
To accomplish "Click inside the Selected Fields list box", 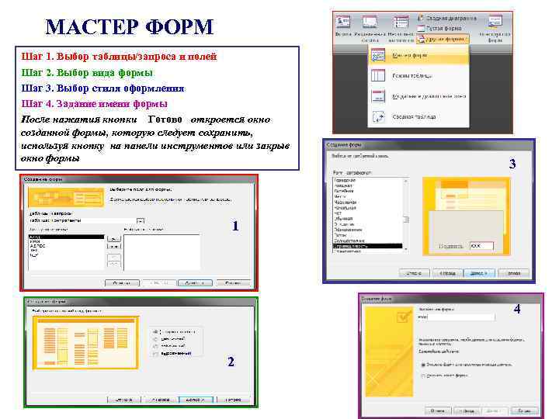I will coord(161,251).
